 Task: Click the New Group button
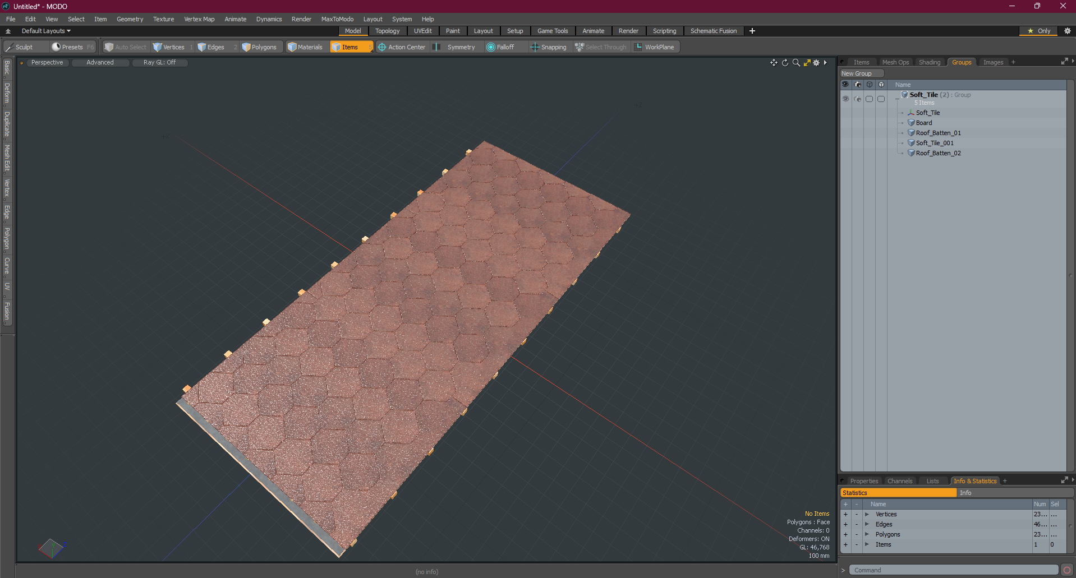point(861,73)
